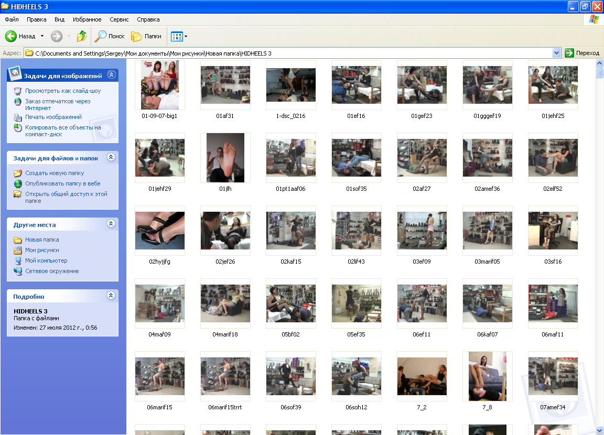Screen dimensions: 604x435
Task: Open the Сервис menu
Action: click(x=119, y=19)
